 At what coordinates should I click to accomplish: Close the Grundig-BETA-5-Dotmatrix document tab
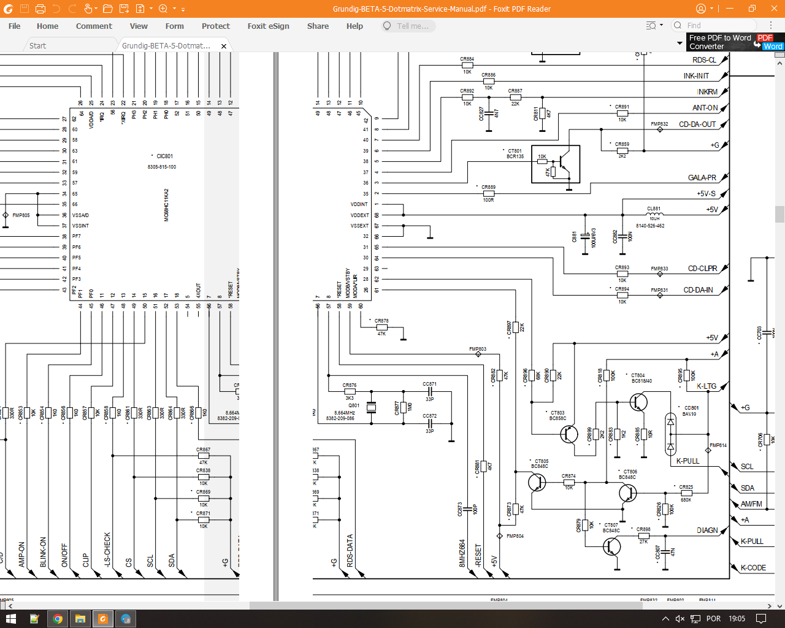pos(224,46)
